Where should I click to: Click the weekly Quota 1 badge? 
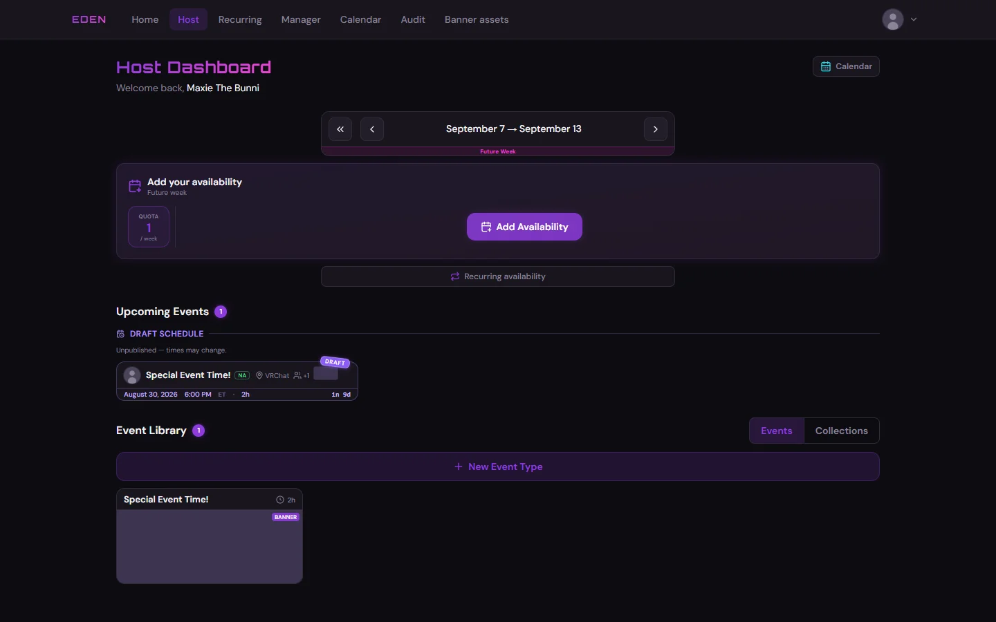(149, 227)
